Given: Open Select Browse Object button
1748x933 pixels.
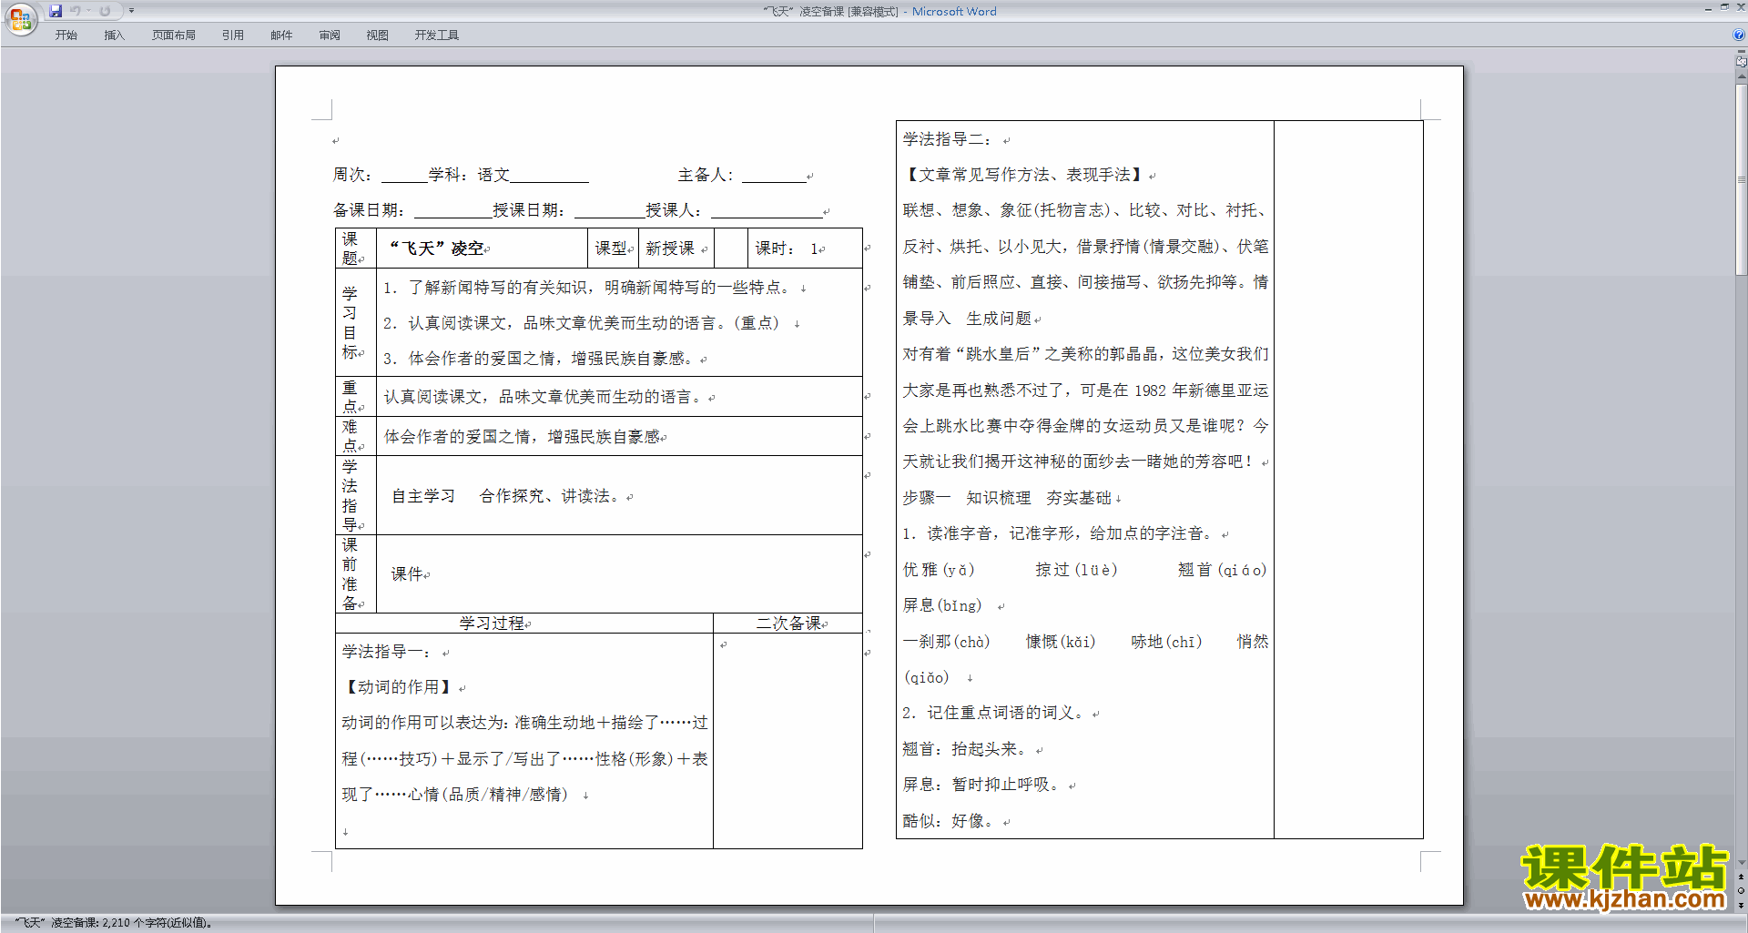Looking at the screenshot, I should pyautogui.click(x=1742, y=890).
